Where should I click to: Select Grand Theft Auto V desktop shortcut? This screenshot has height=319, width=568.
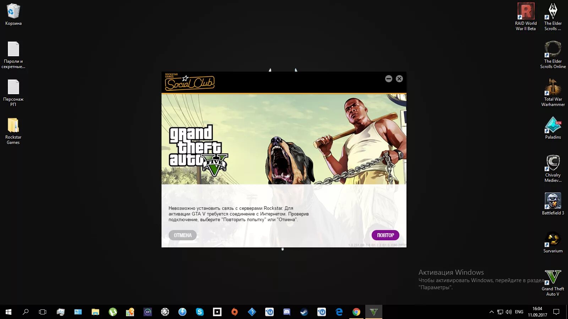[553, 282]
